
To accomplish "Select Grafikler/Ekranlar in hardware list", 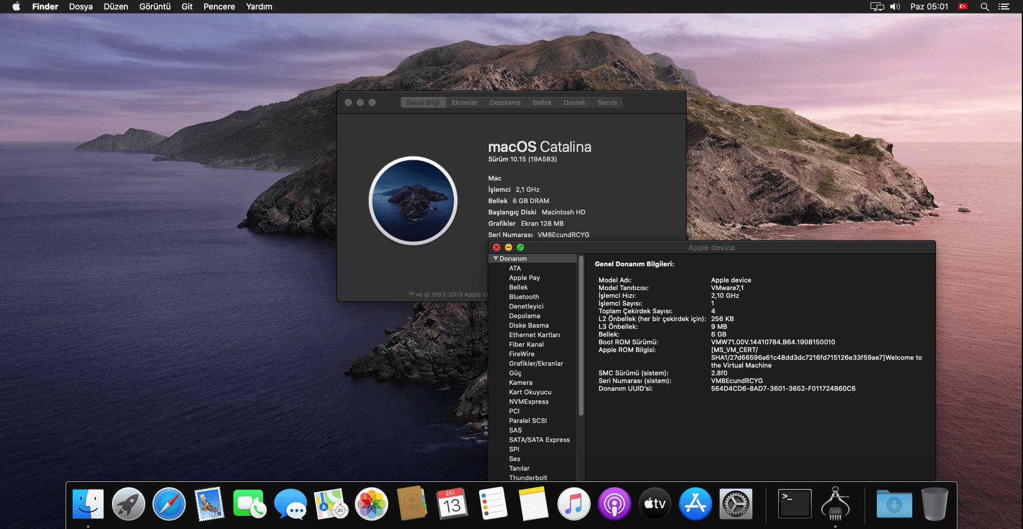I will [536, 363].
